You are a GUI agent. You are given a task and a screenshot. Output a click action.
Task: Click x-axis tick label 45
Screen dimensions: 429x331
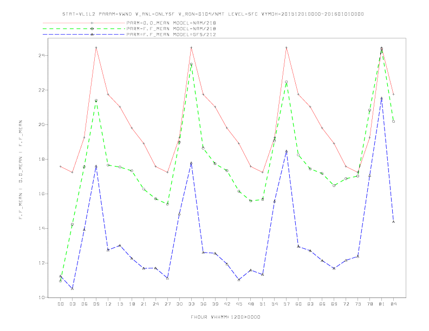click(239, 304)
